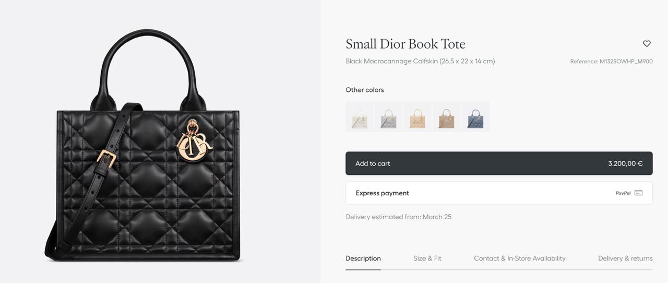Pick the blue bag color option
Screen dimensions: 668x283
pyautogui.click(x=475, y=117)
